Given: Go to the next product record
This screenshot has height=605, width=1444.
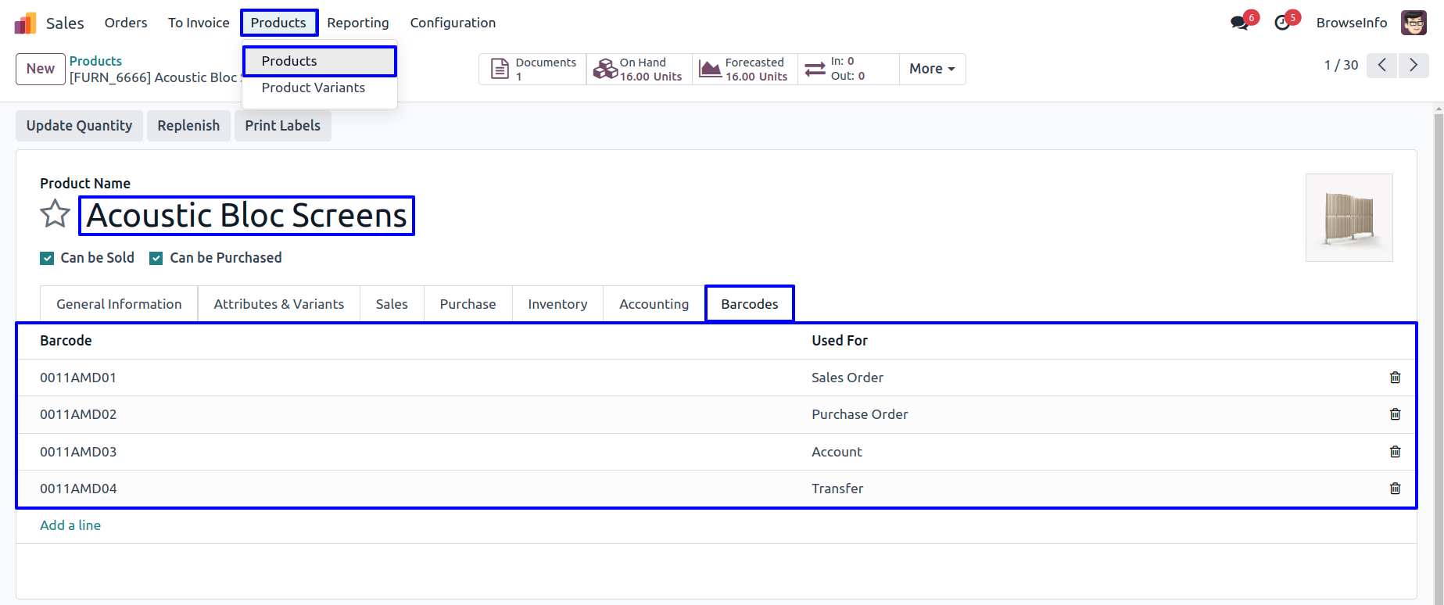Looking at the screenshot, I should pos(1413,66).
